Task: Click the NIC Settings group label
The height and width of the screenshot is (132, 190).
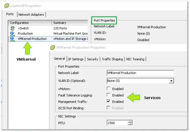Action: coord(67,116)
